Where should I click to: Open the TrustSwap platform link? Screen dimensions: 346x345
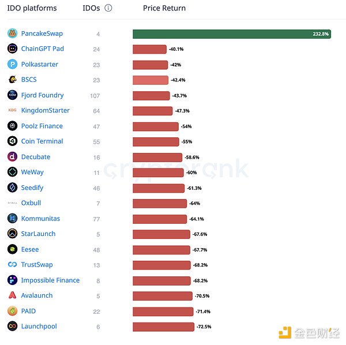(x=37, y=265)
